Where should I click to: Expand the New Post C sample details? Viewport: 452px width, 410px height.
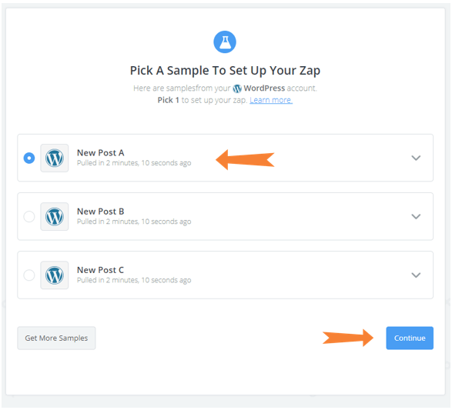[416, 275]
